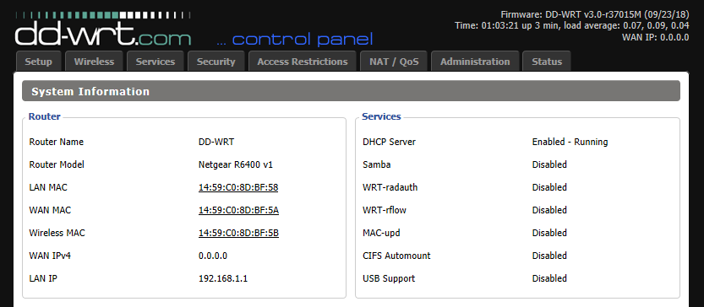Click the dd-wrt.com logo
The image size is (704, 307).
[103, 30]
